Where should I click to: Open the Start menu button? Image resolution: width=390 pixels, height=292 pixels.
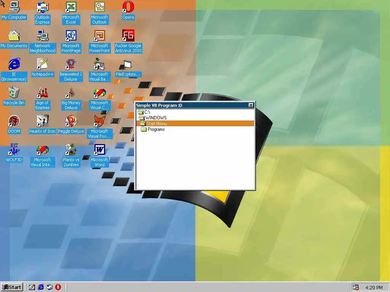(x=12, y=287)
